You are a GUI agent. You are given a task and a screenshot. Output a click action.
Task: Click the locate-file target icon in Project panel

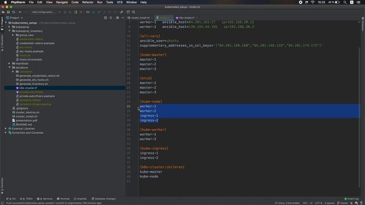[x=106, y=18]
